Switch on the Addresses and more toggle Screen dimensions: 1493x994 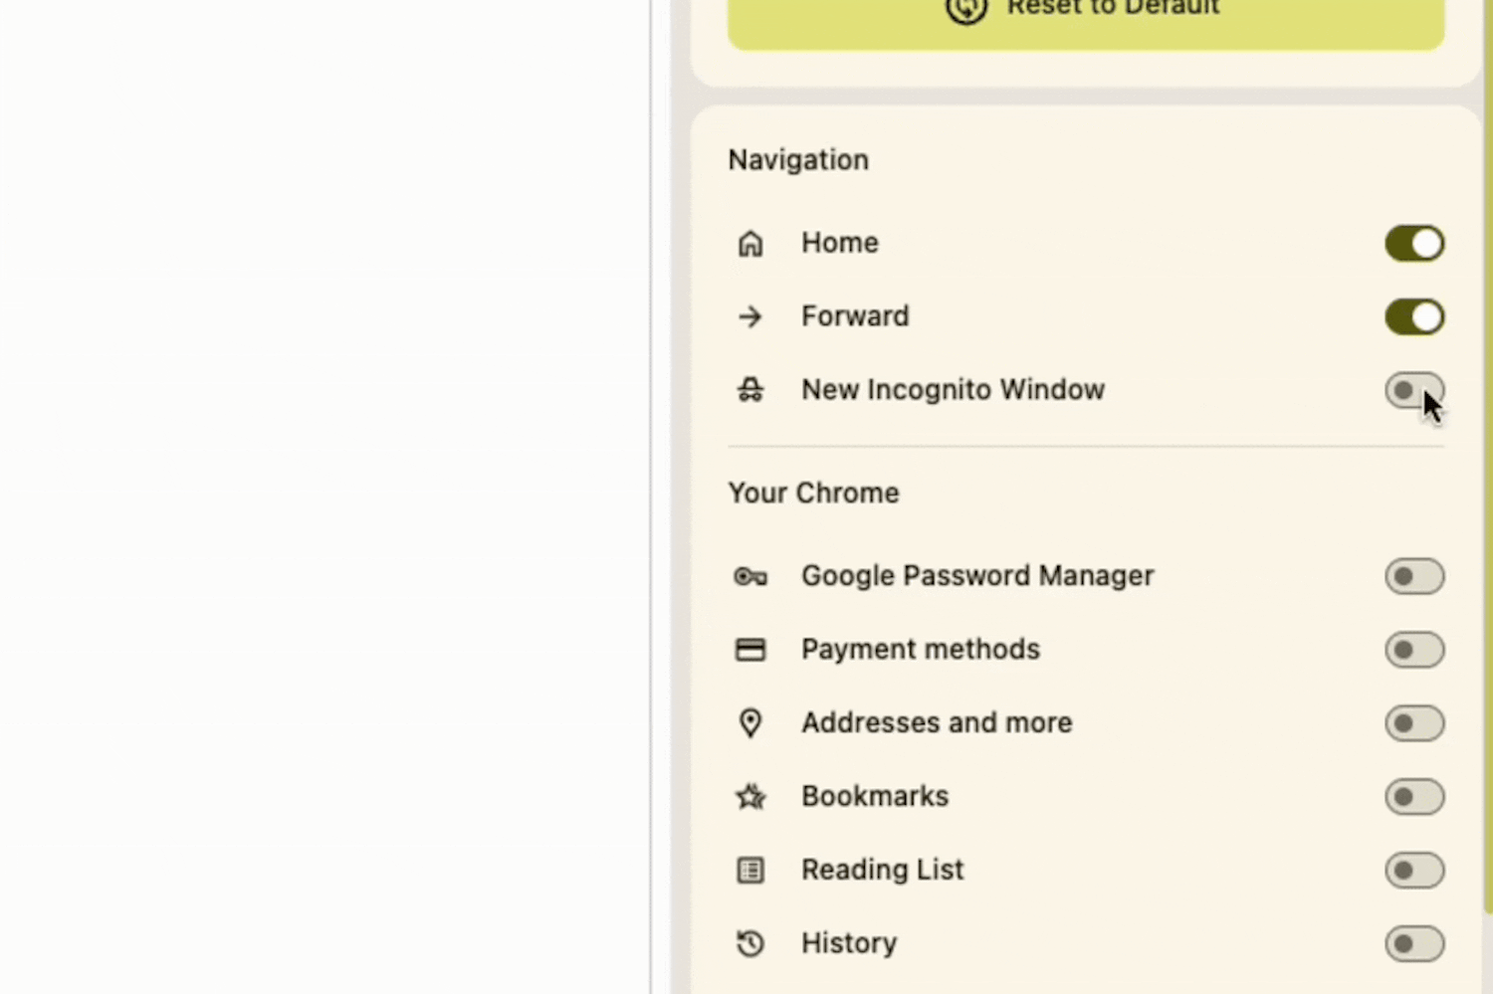pos(1413,723)
